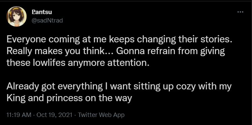Select the Oct 19, 2021 date

point(55,115)
